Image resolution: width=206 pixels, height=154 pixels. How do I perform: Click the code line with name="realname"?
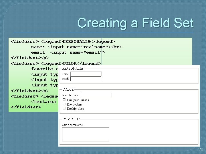pyautogui.click(x=76, y=47)
